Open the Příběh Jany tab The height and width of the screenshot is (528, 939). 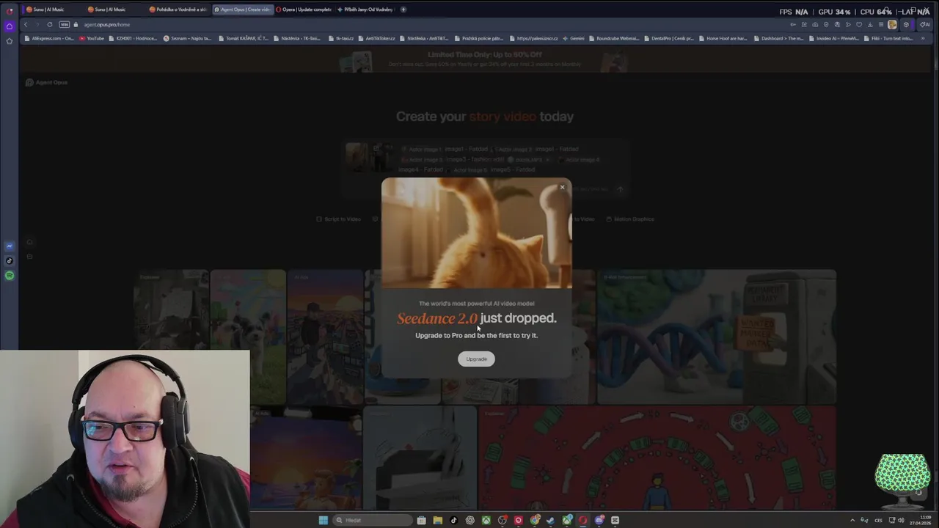(x=365, y=10)
